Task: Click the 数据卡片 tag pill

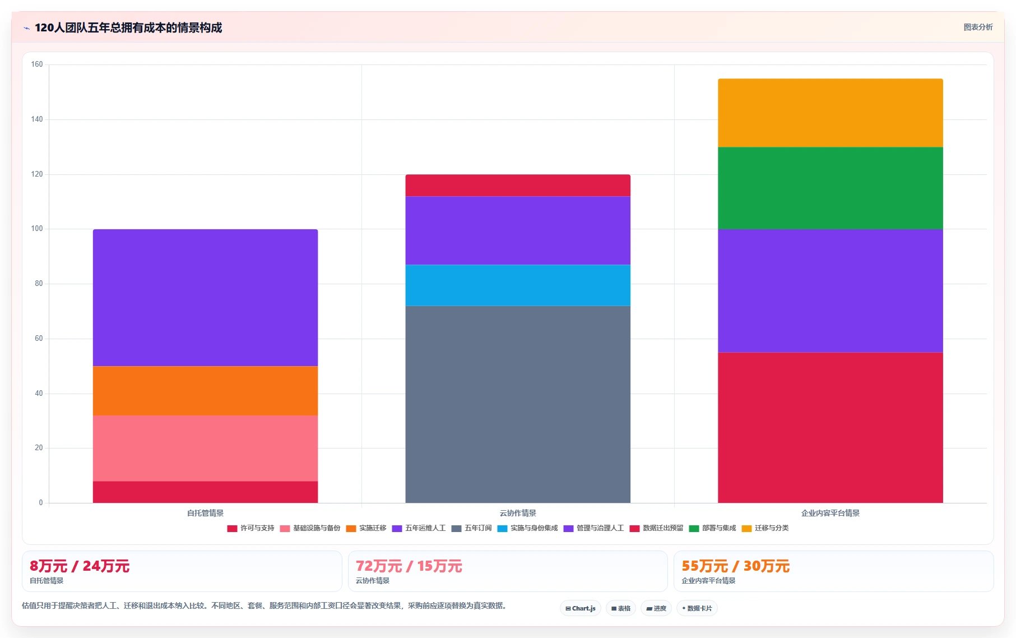Action: point(697,608)
